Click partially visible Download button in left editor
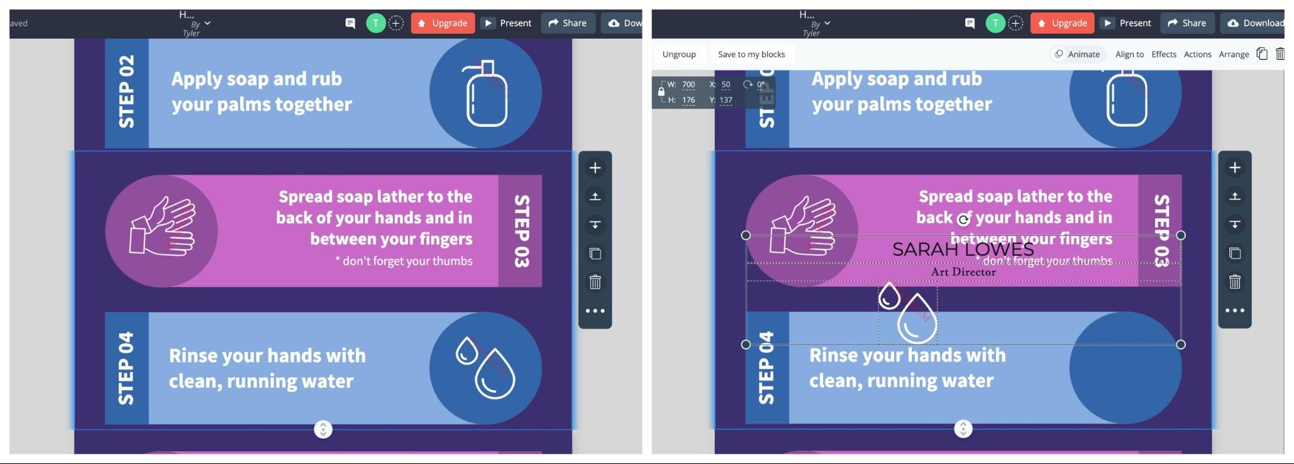This screenshot has width=1294, height=464. click(x=622, y=23)
